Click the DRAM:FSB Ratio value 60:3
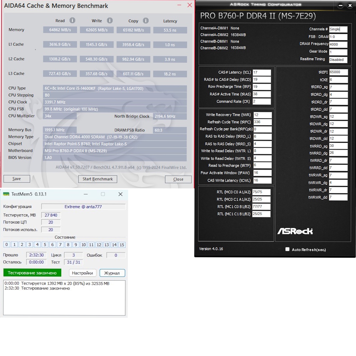The width and height of the screenshot is (356, 356). [x=170, y=130]
